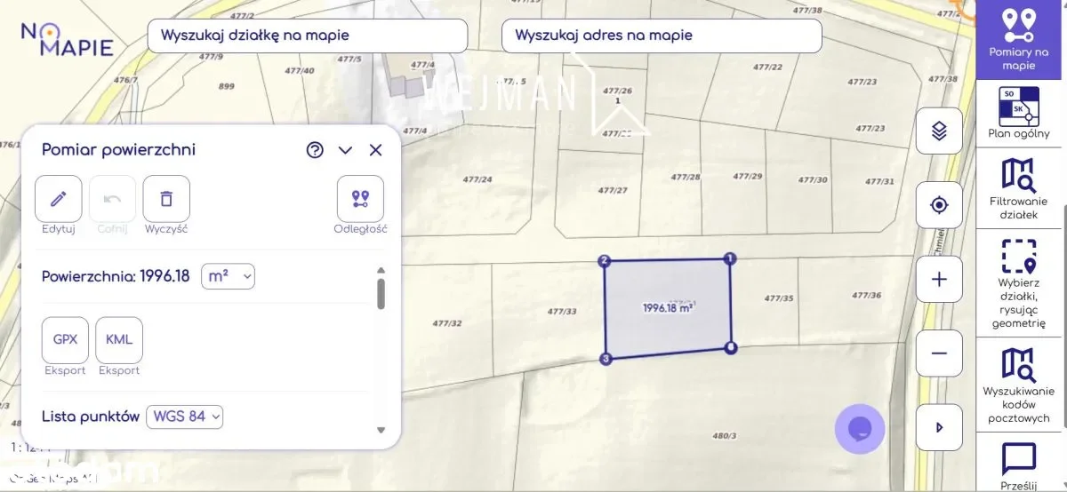Click the Wyszukaj działkę na mapie field
Image resolution: width=1067 pixels, height=492 pixels.
308,36
